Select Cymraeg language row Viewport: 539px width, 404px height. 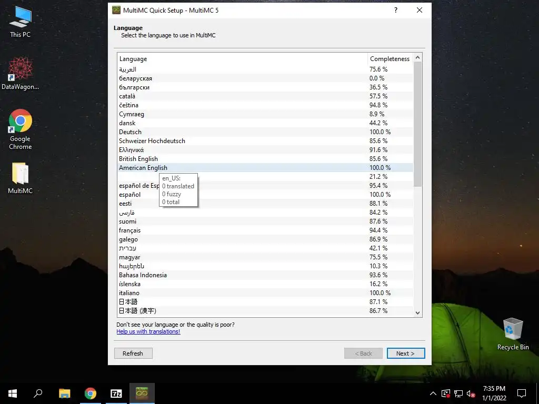265,114
